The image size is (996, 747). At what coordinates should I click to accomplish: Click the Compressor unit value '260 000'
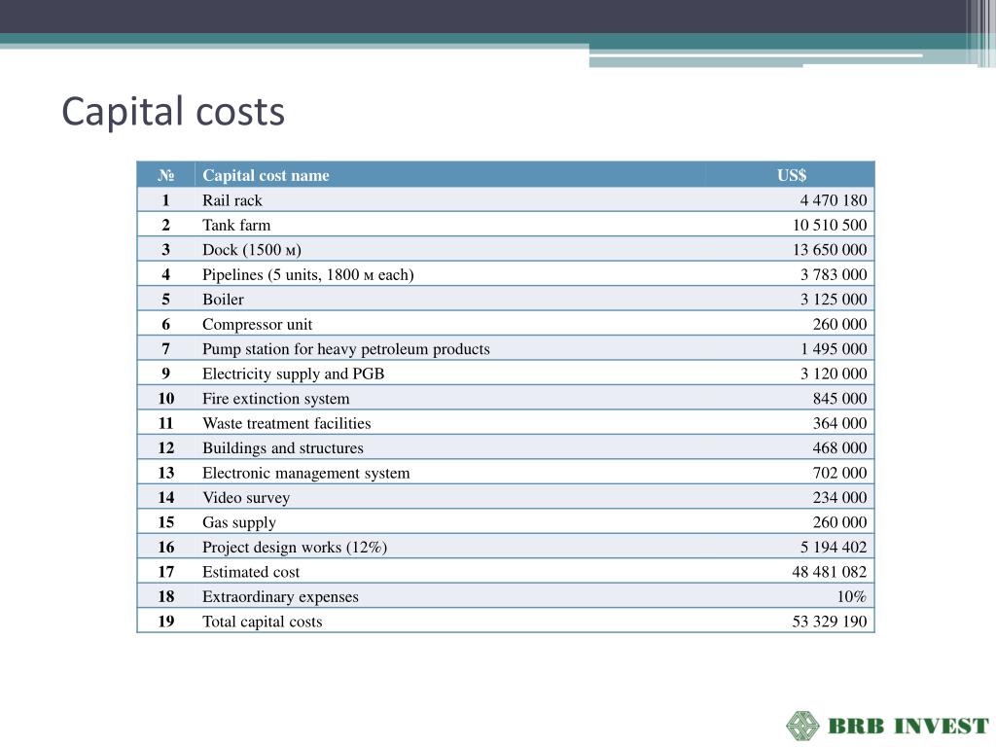pyautogui.click(x=839, y=324)
